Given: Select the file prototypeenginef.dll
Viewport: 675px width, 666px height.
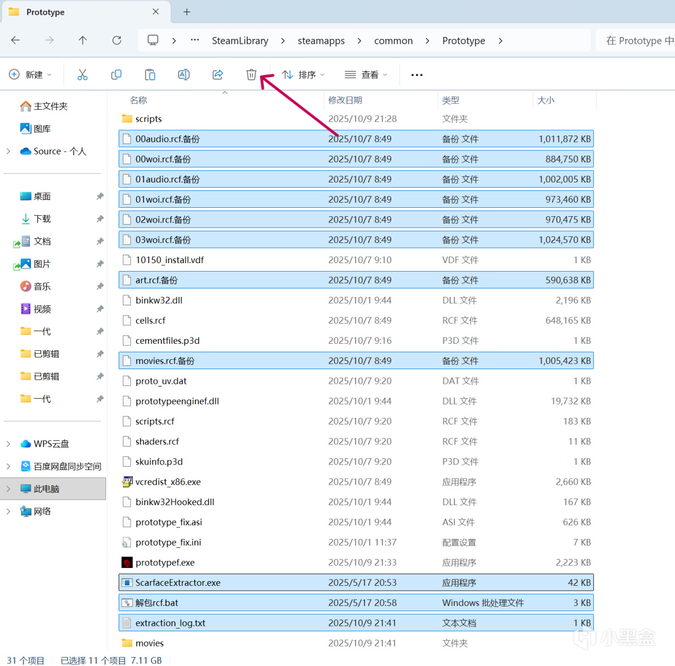Looking at the screenshot, I should click(x=356, y=401).
